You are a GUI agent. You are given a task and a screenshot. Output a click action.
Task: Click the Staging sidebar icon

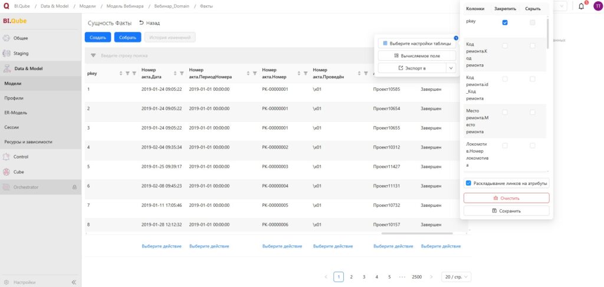coord(6,53)
